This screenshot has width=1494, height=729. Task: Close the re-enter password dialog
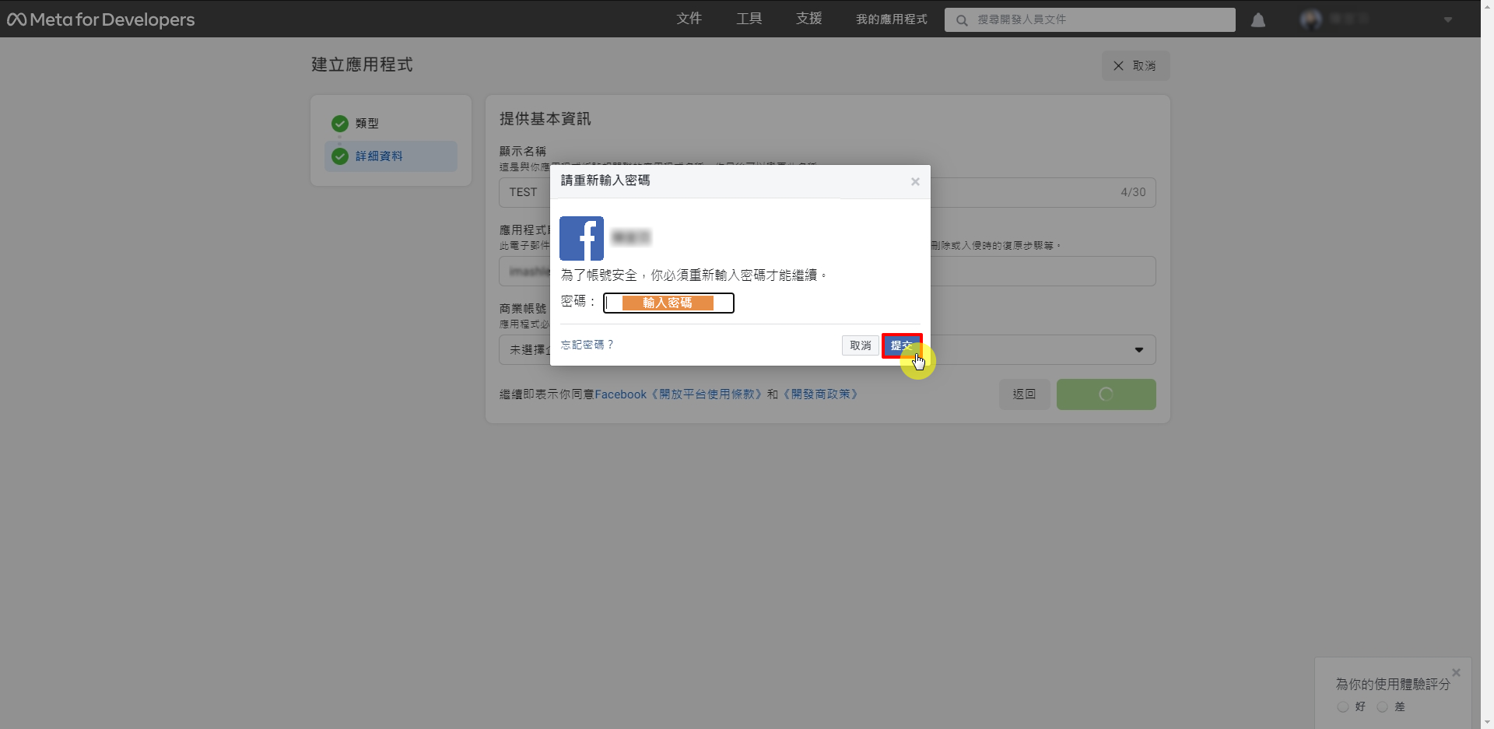[x=915, y=181]
